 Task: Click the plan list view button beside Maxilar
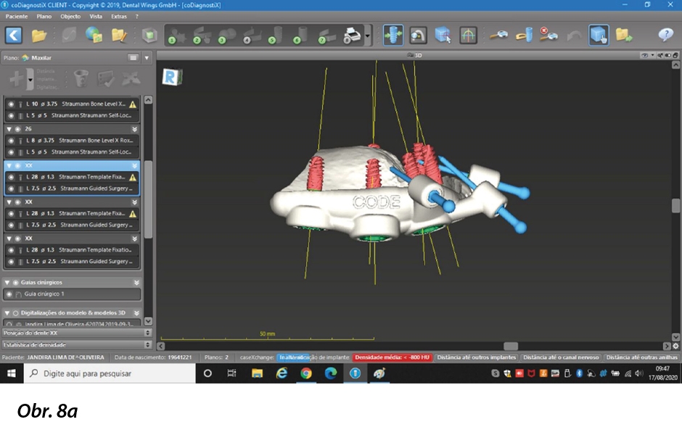click(x=133, y=58)
